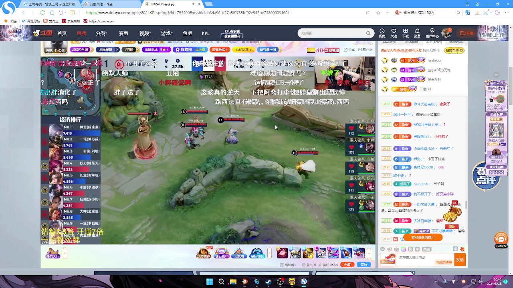Click the 巅峰榜 pill button
The width and height of the screenshot is (513, 288).
coord(190,50)
